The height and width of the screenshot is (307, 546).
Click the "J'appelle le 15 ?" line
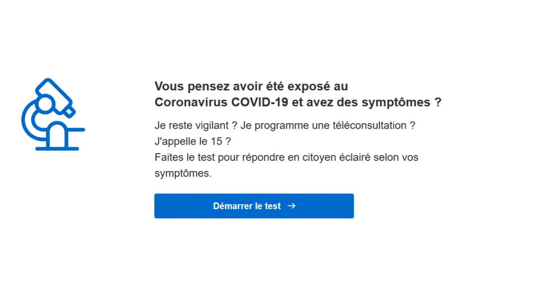[193, 141]
